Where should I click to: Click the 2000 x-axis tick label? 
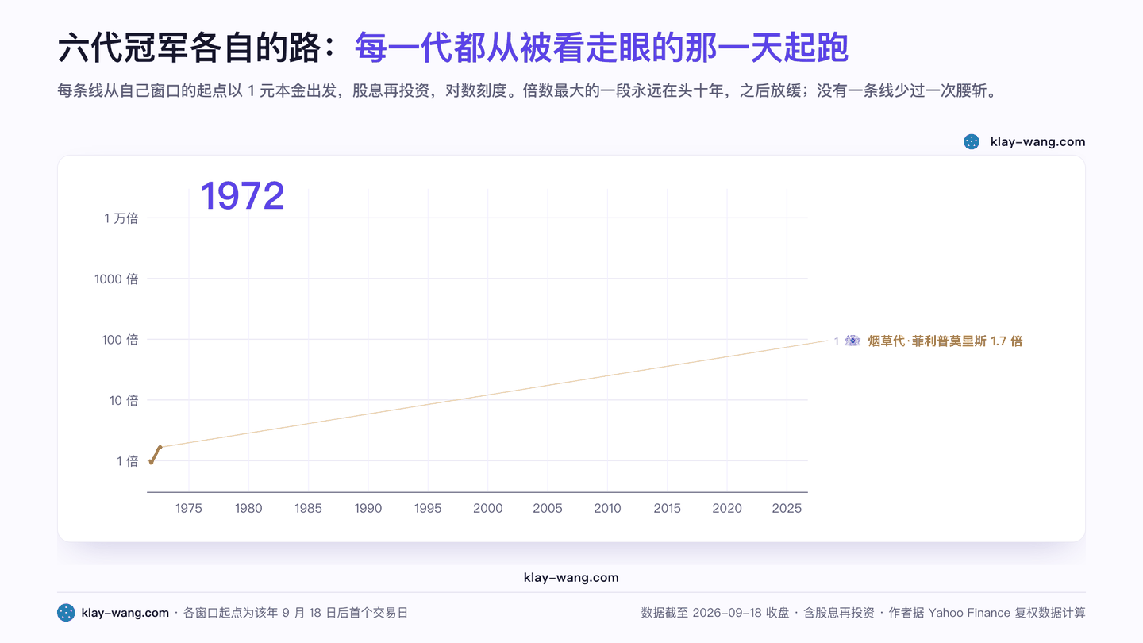click(x=487, y=509)
